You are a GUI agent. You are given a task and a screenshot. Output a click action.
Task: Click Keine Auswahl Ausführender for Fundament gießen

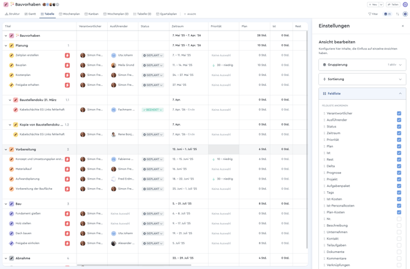tap(121, 214)
